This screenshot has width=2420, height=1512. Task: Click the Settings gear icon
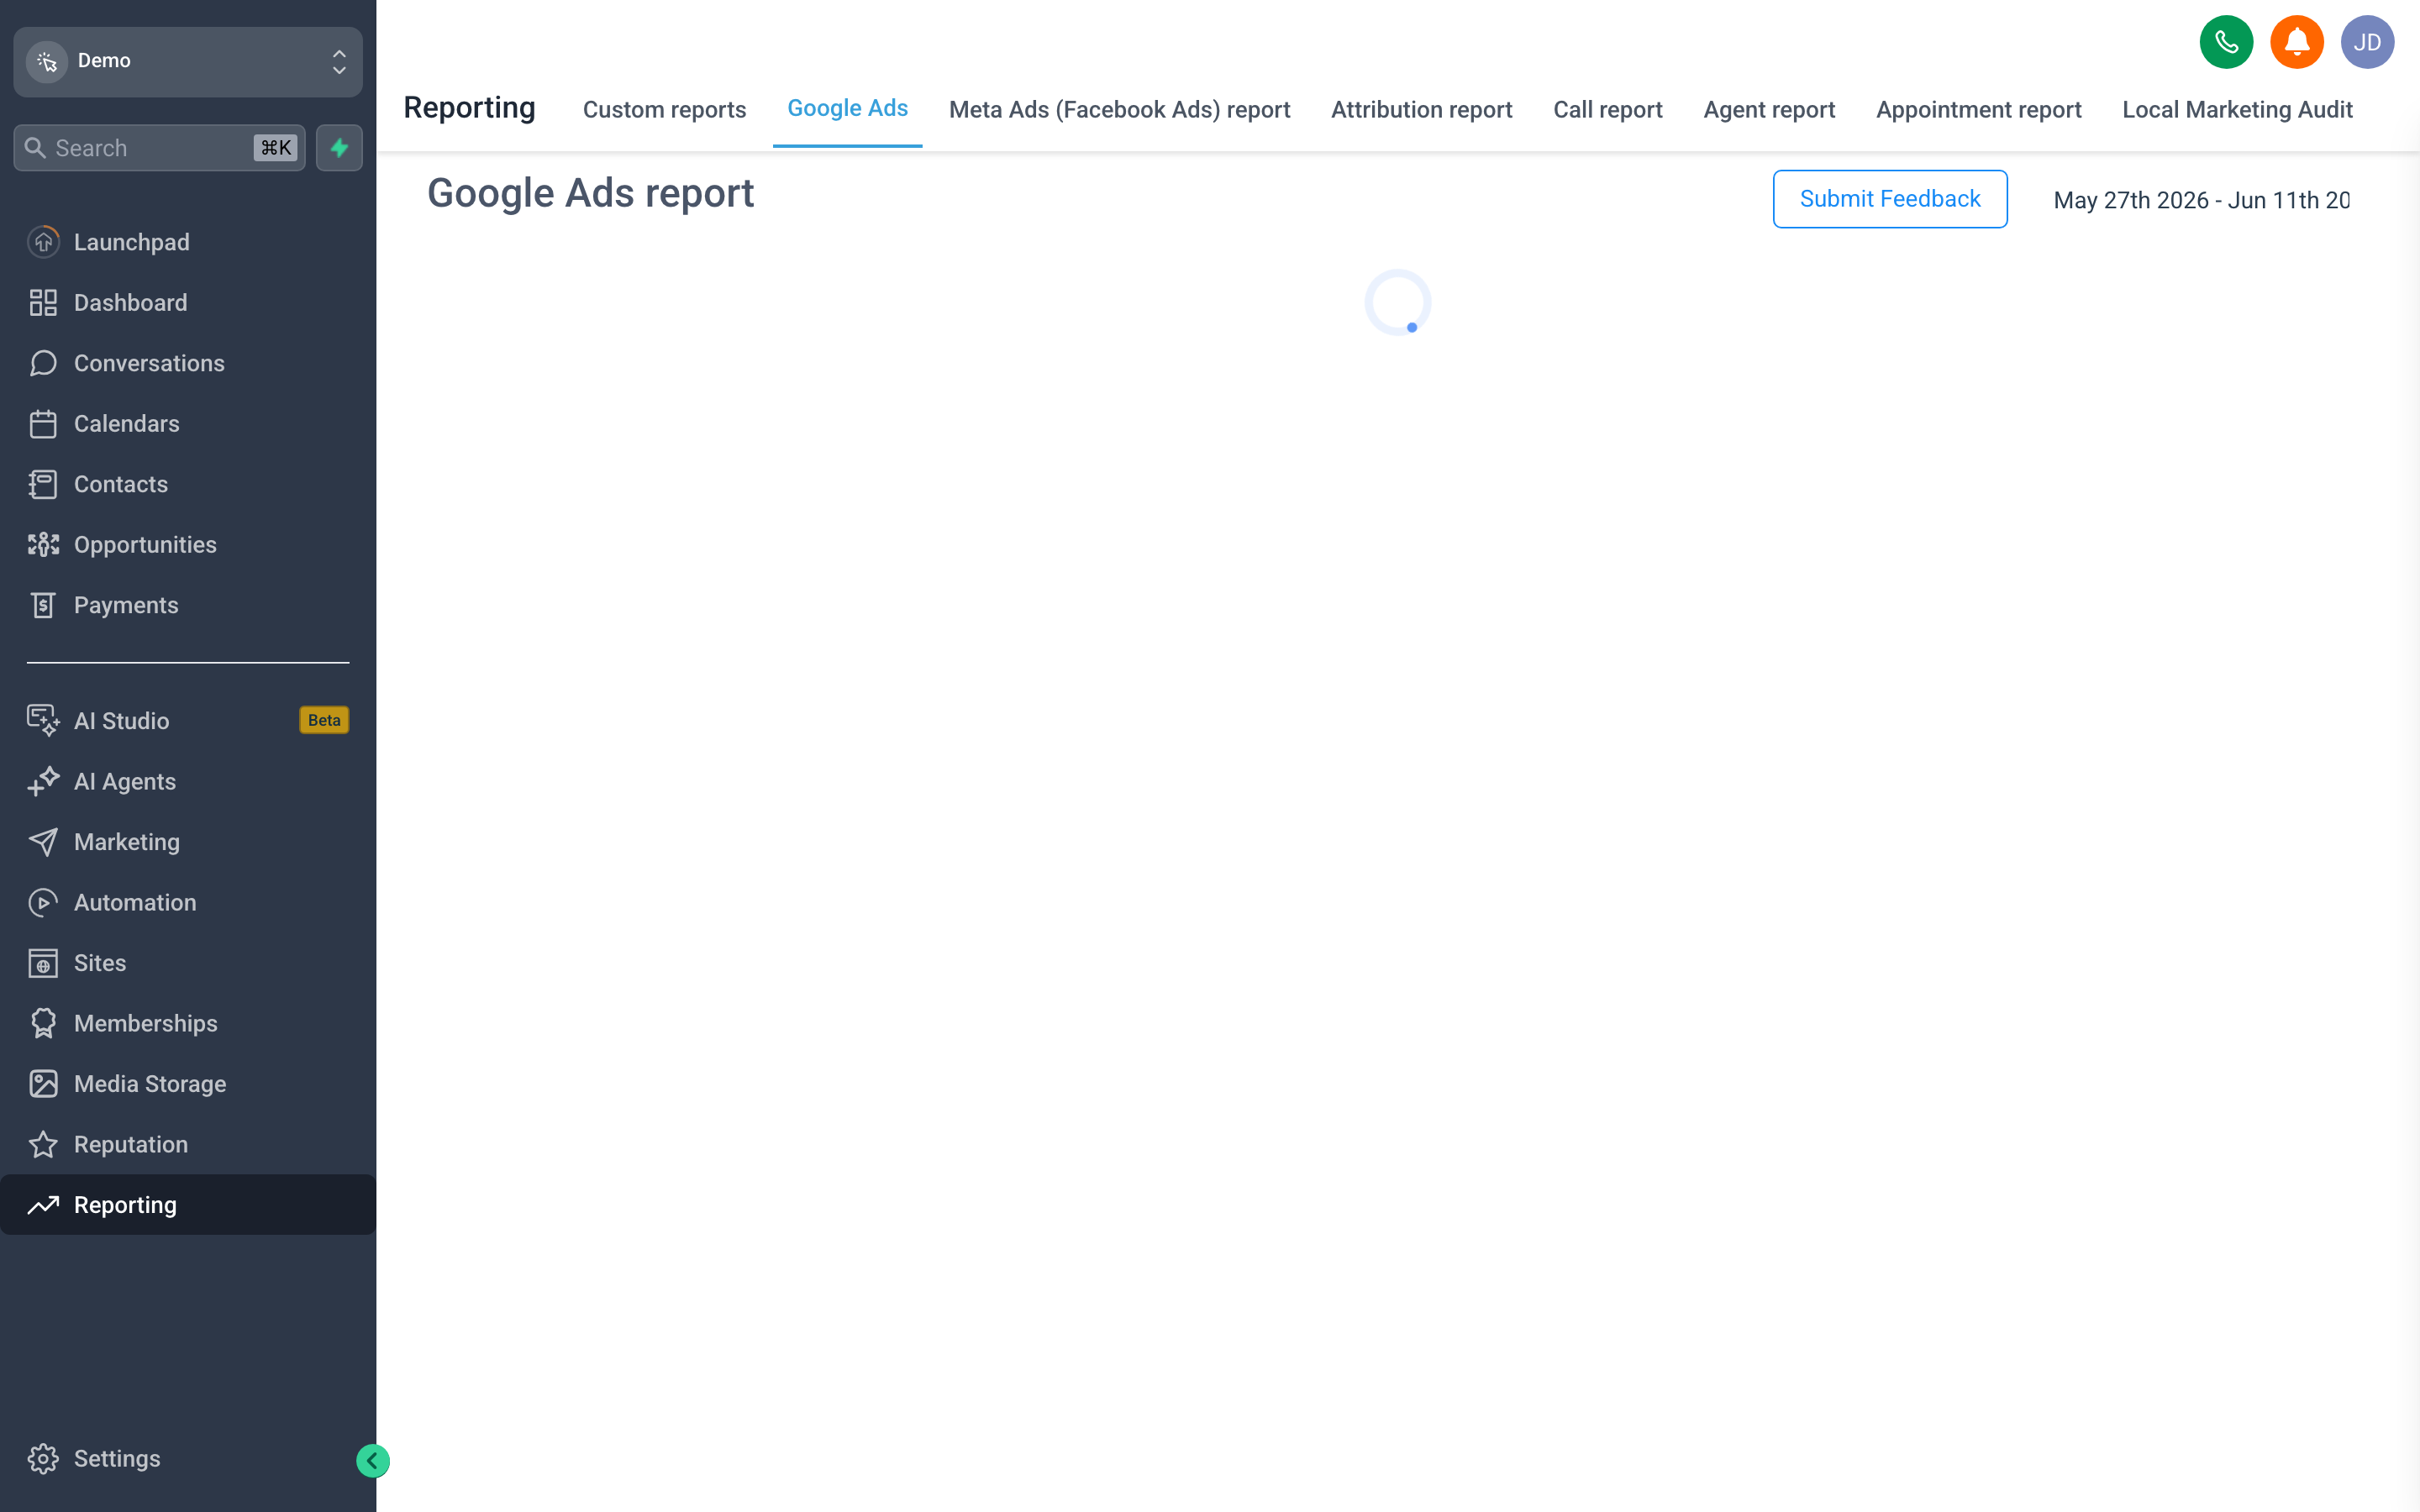(x=43, y=1459)
